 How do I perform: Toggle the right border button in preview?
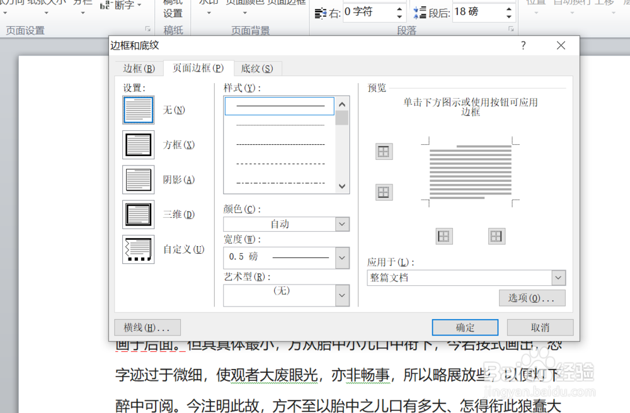496,236
